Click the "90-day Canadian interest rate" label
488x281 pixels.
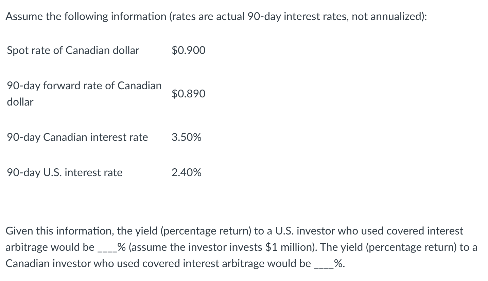click(77, 137)
